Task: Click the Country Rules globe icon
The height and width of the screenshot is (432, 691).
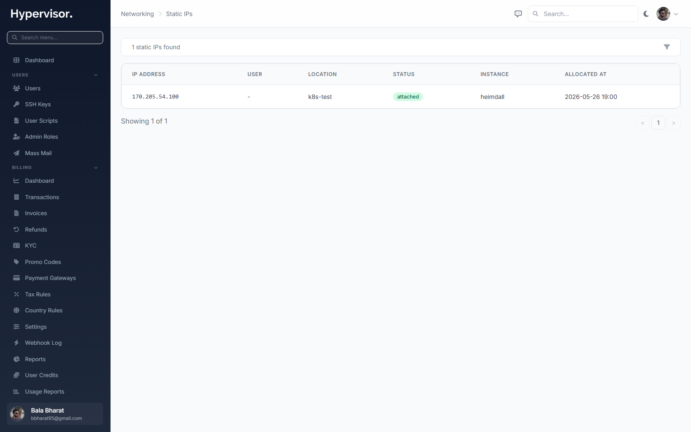Action: [x=16, y=310]
